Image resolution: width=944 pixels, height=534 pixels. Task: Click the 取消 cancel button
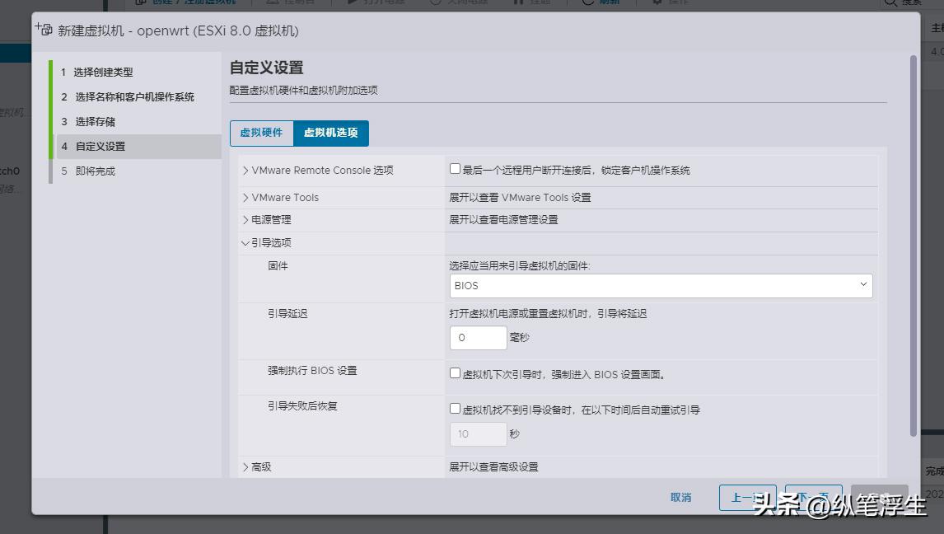[680, 497]
